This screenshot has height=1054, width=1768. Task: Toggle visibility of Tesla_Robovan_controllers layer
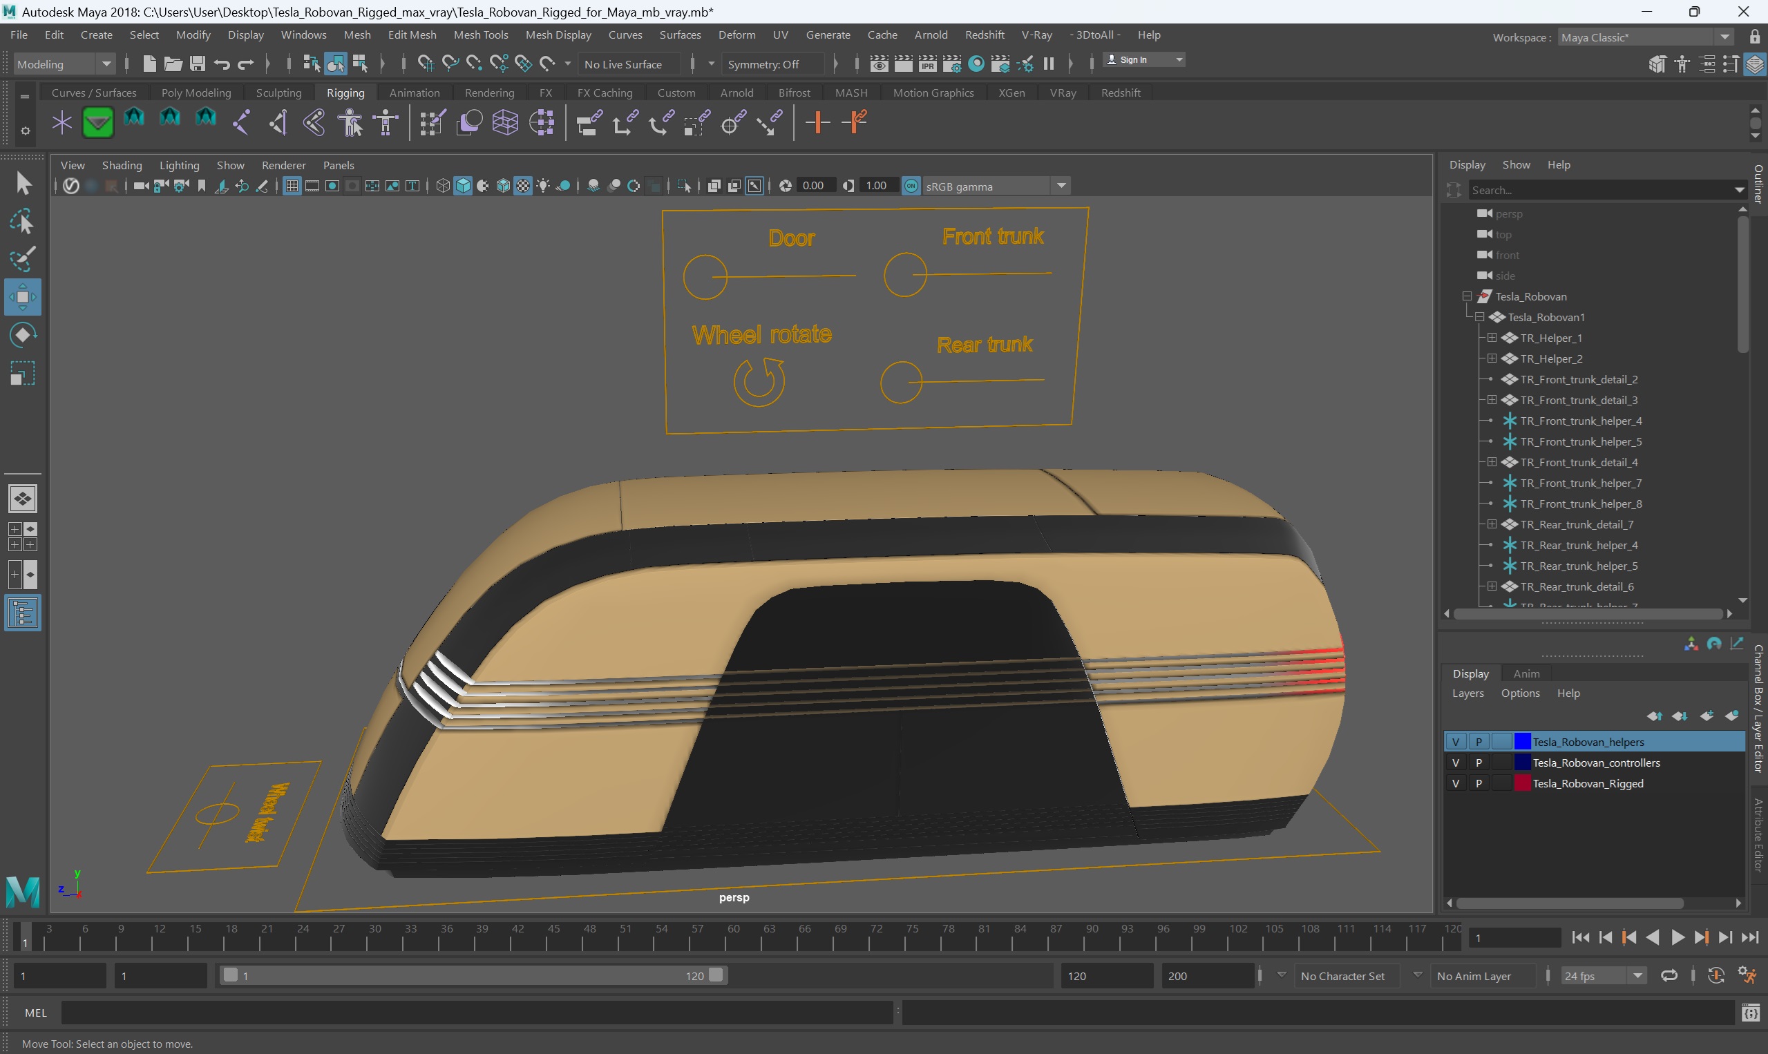(x=1456, y=763)
